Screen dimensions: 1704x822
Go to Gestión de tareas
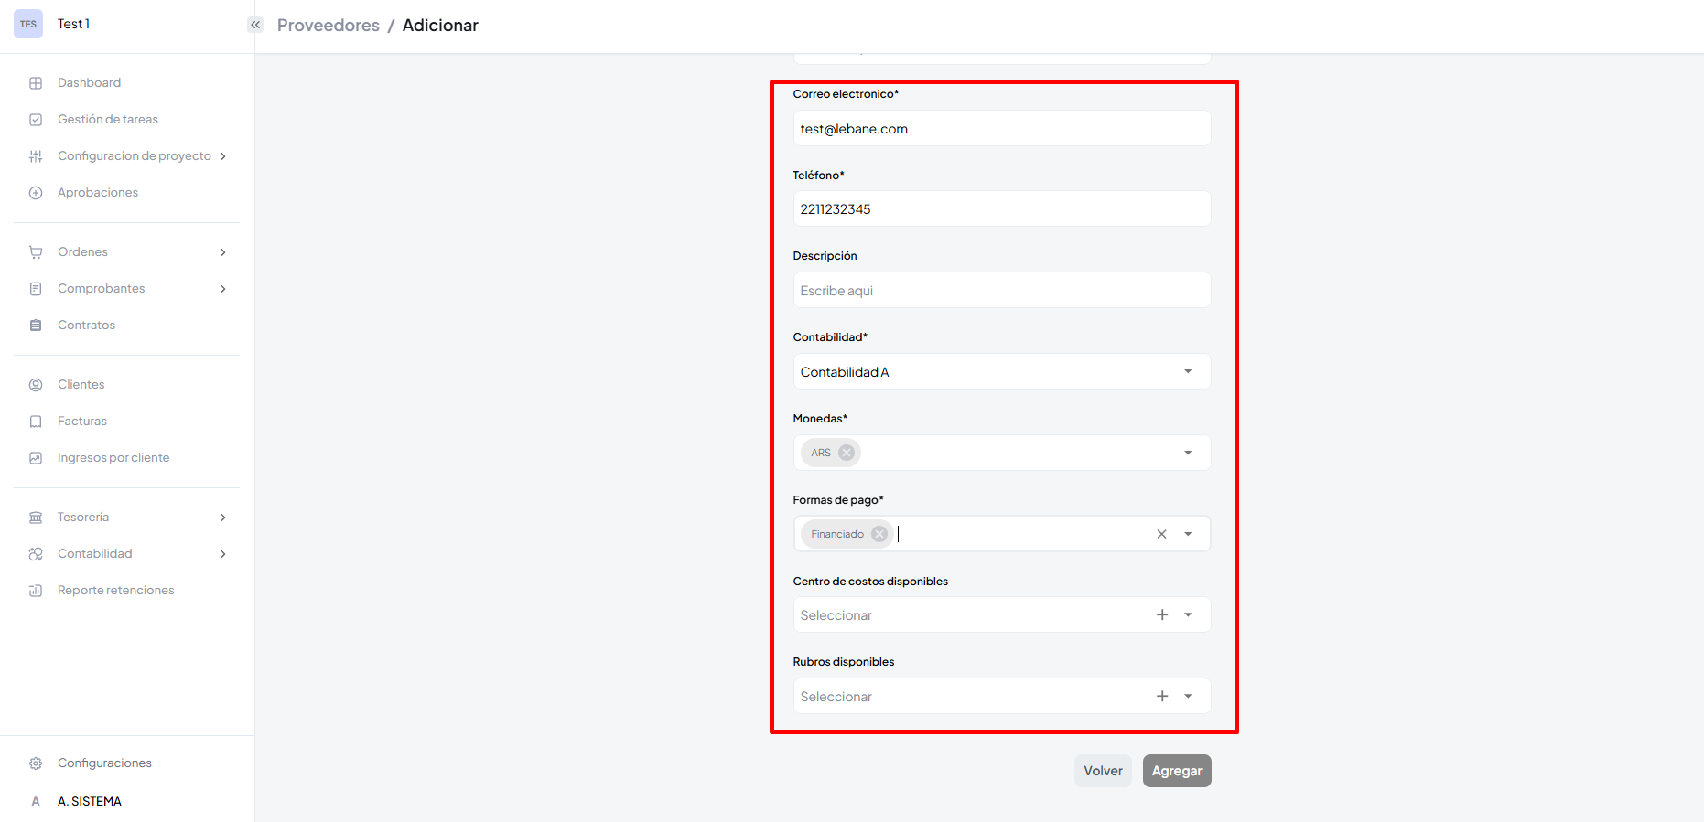click(x=108, y=120)
